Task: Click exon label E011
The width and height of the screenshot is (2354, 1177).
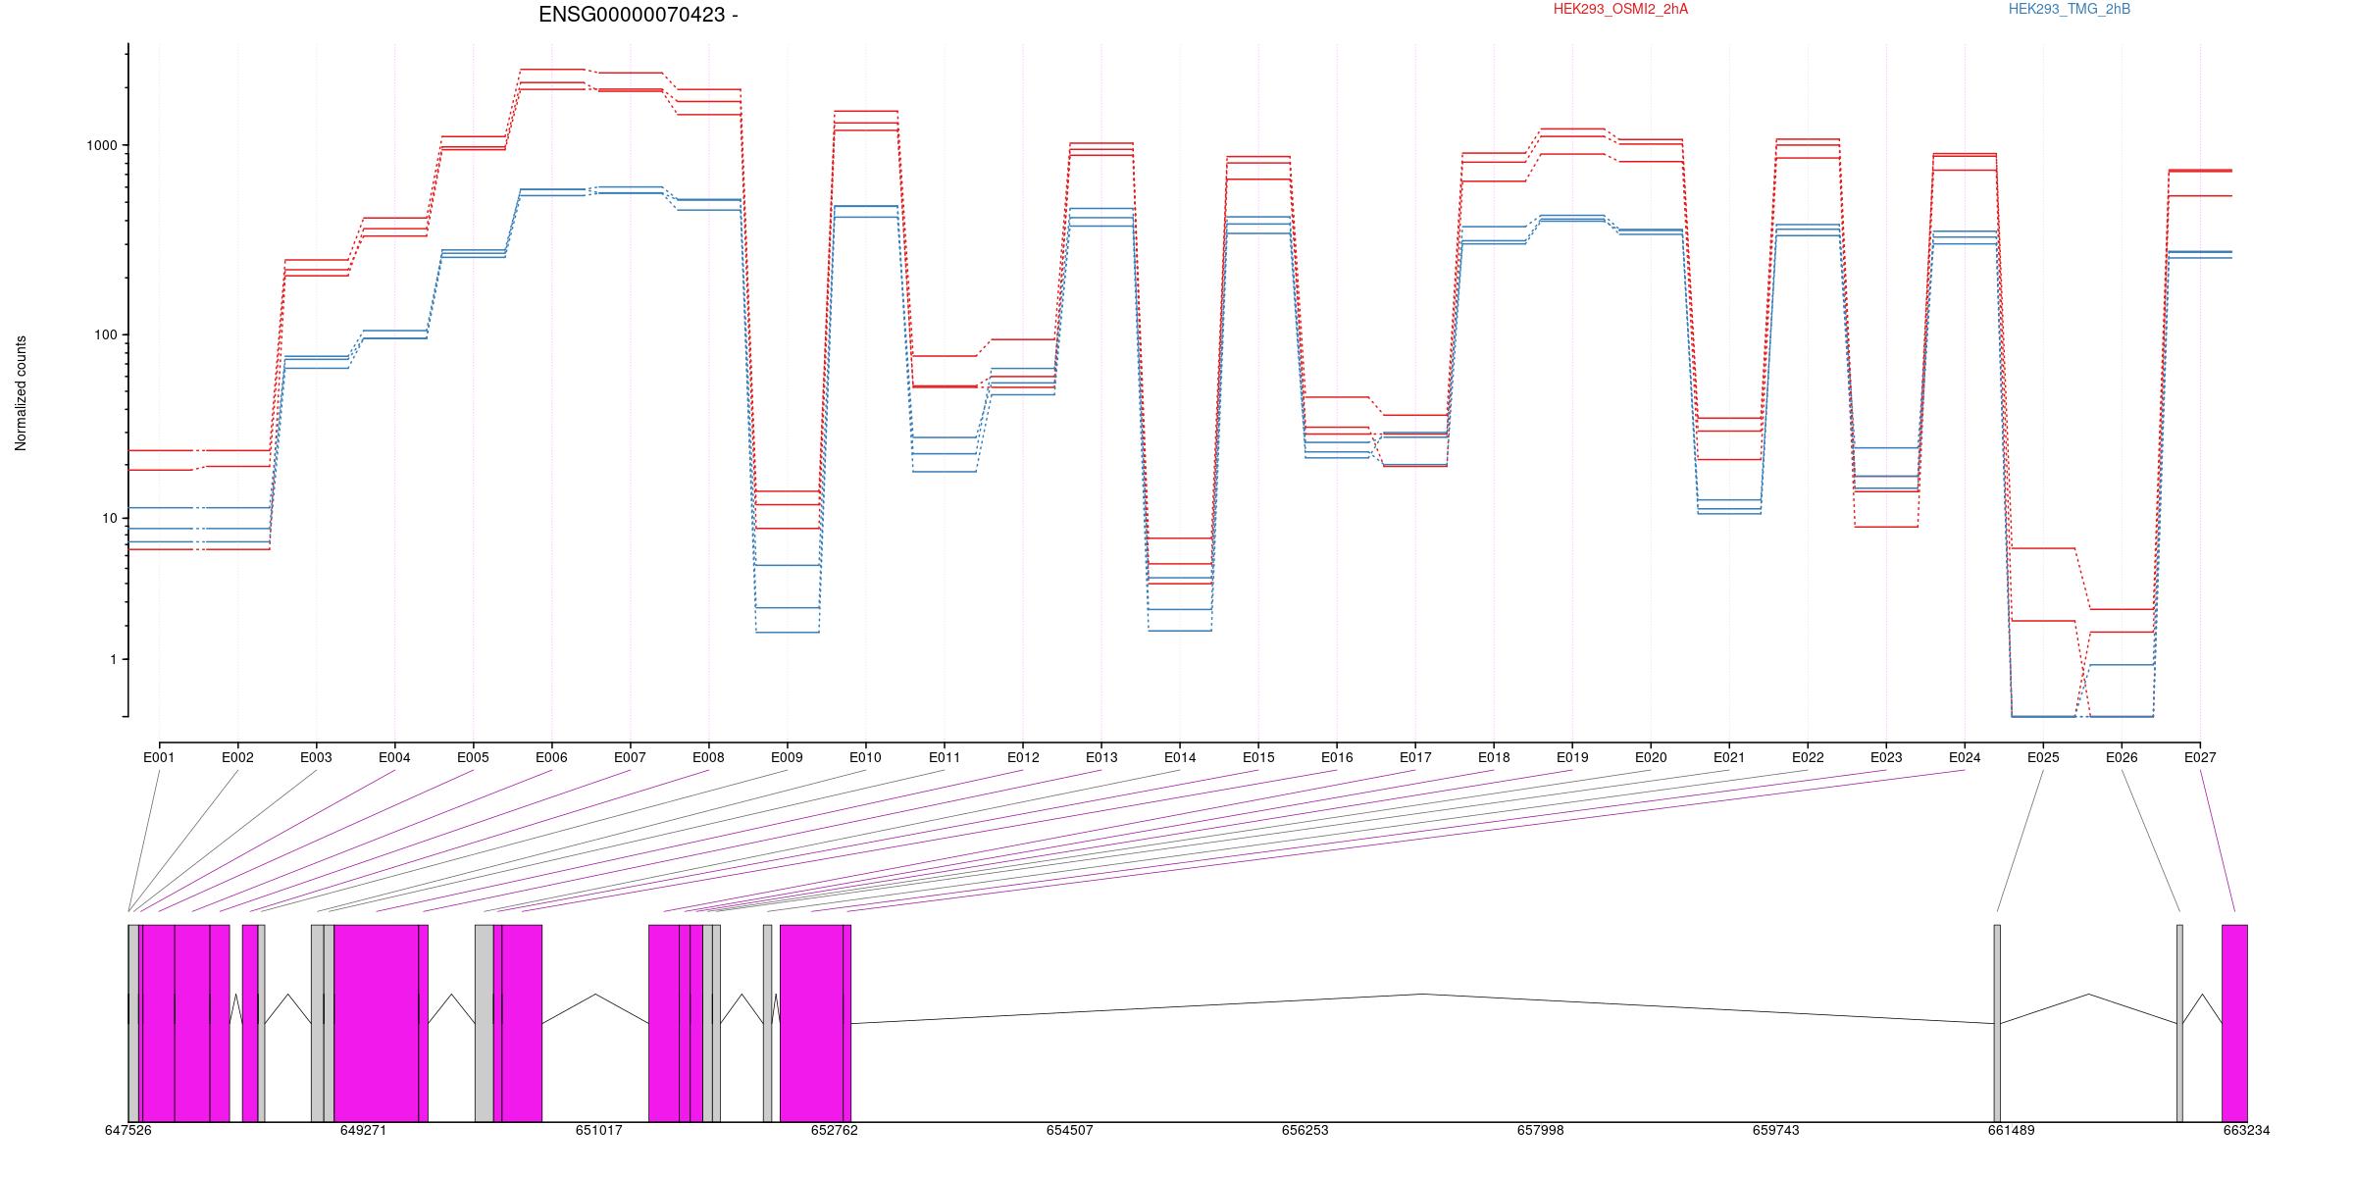Action: [945, 757]
